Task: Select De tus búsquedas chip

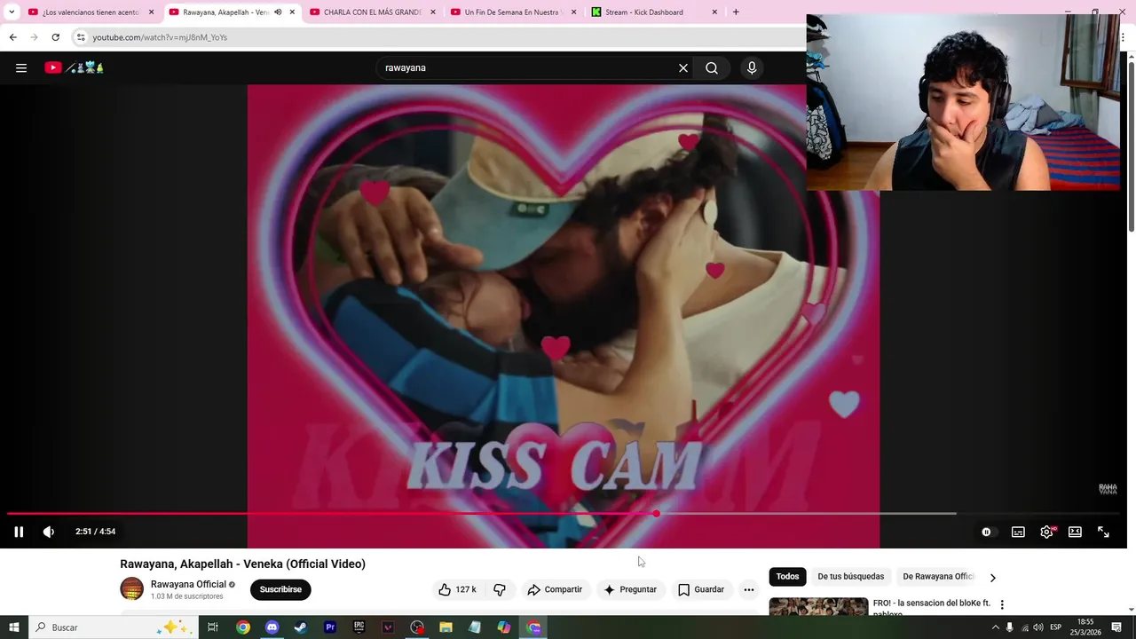Action: 851,577
